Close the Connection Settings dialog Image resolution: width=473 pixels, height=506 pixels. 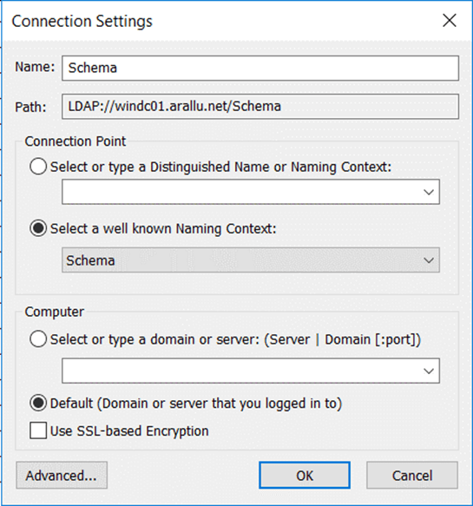pyautogui.click(x=449, y=21)
